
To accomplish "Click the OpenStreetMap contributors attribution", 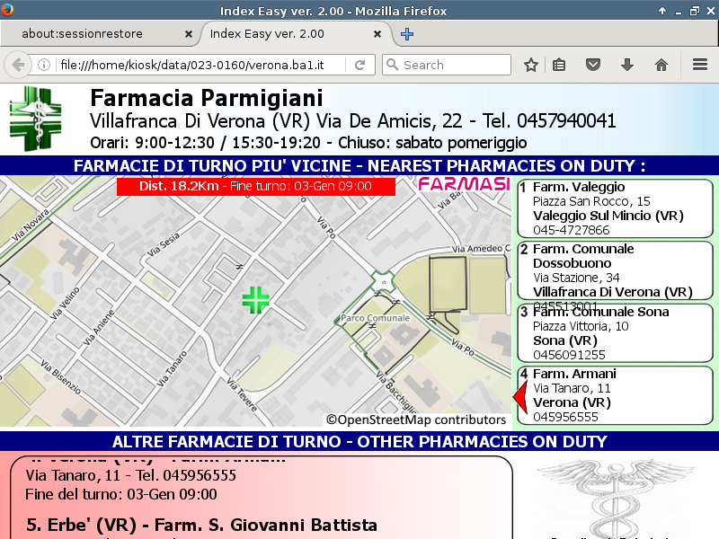I will tap(416, 420).
